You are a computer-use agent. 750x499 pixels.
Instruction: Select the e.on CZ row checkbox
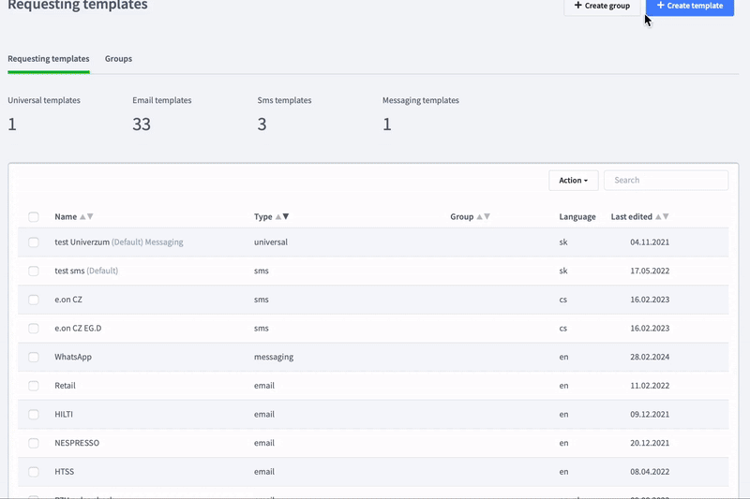click(34, 300)
